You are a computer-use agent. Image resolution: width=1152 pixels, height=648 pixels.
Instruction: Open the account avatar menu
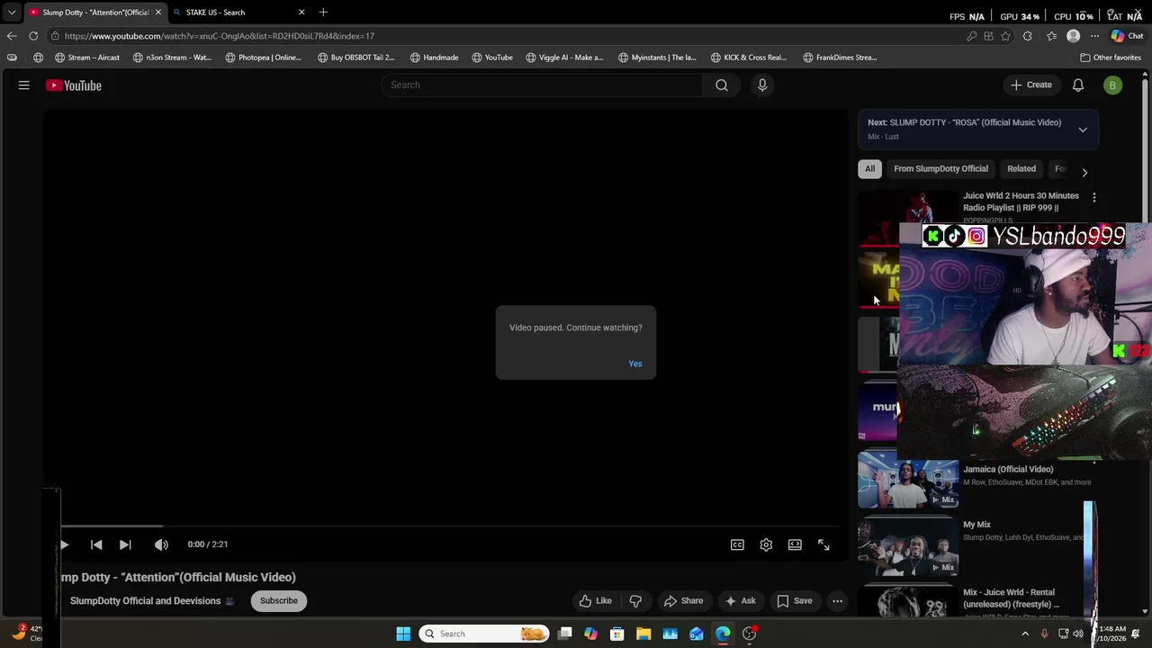pyautogui.click(x=1113, y=85)
